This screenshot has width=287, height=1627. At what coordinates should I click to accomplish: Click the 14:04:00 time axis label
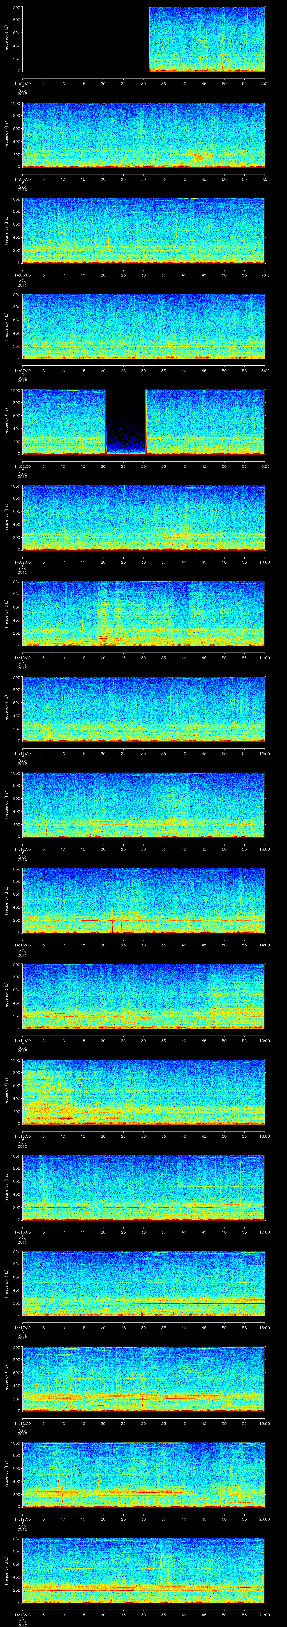(22, 83)
